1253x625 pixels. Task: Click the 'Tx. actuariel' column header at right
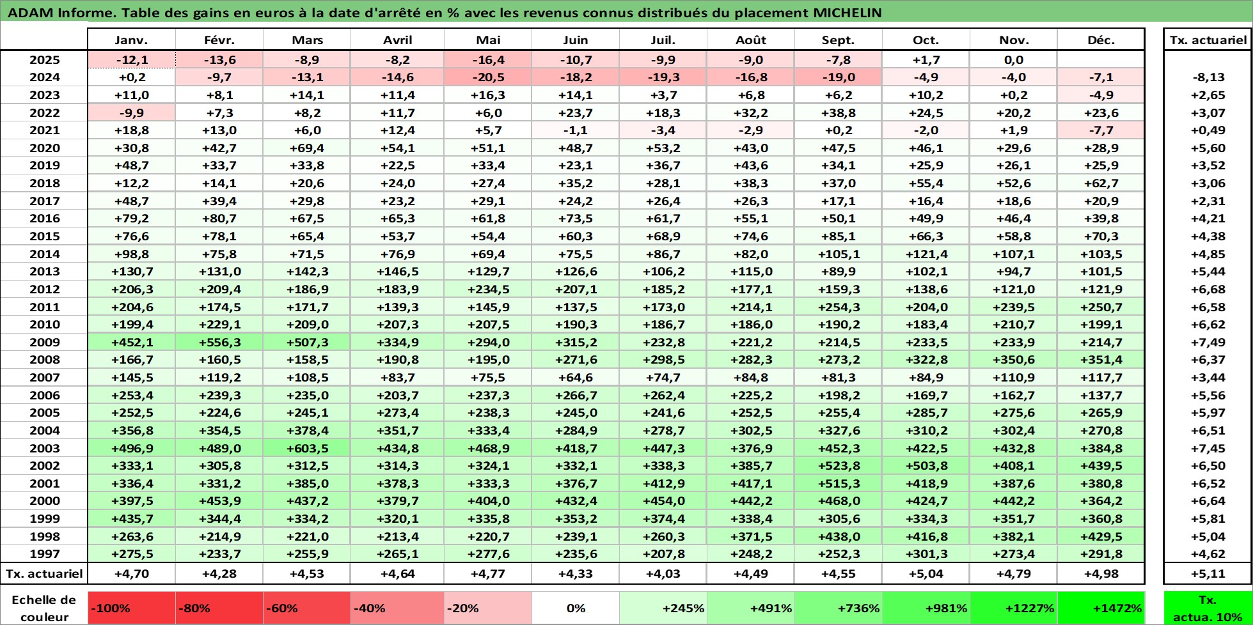[x=1208, y=40]
